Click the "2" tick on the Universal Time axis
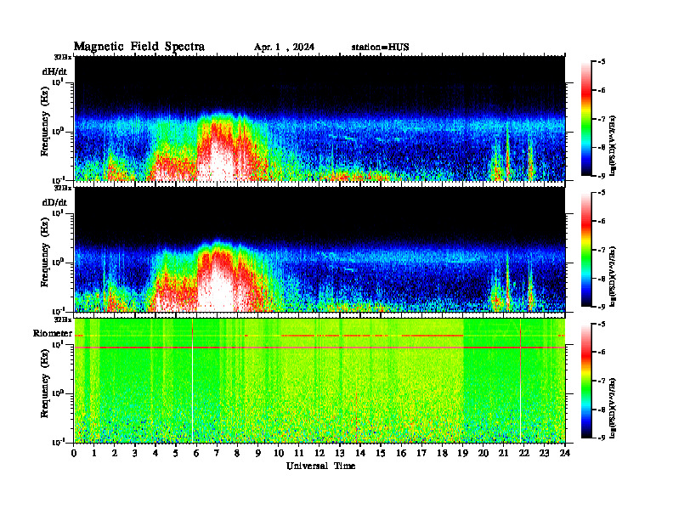The height and width of the screenshot is (520, 673). pos(115,453)
